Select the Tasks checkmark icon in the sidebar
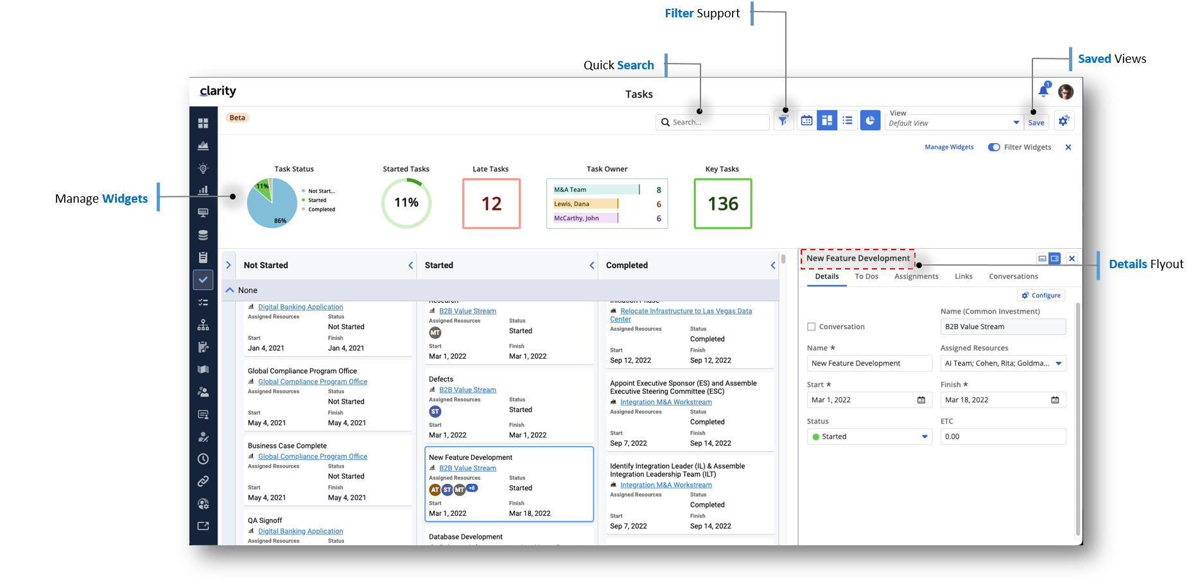Image resolution: width=1200 pixels, height=587 pixels. [203, 280]
